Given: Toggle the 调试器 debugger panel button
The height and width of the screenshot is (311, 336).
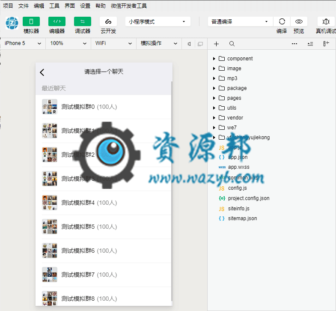Looking at the screenshot, I should pos(83,21).
